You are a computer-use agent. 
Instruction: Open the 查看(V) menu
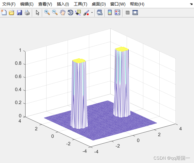(45, 4)
